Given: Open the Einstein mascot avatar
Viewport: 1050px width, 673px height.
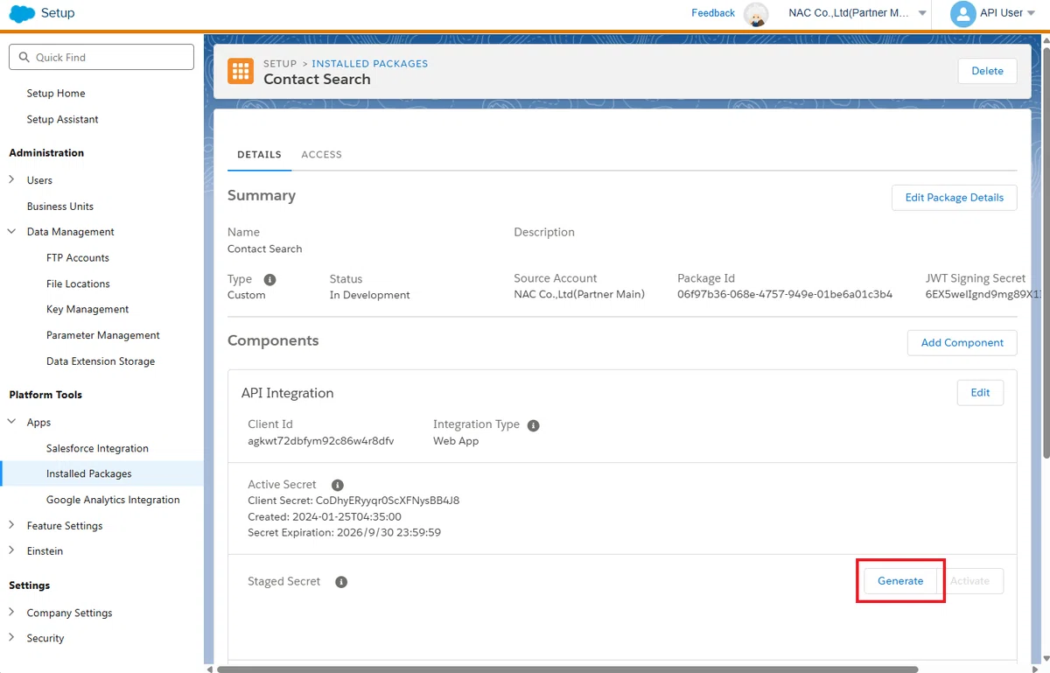Looking at the screenshot, I should (x=756, y=14).
